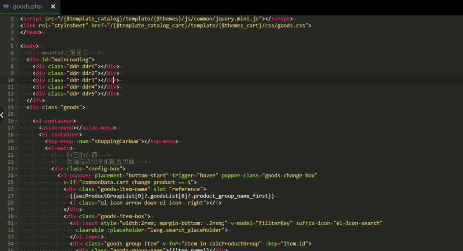Close the goods.php tab
Screen dimensions: 463x251
53,6
